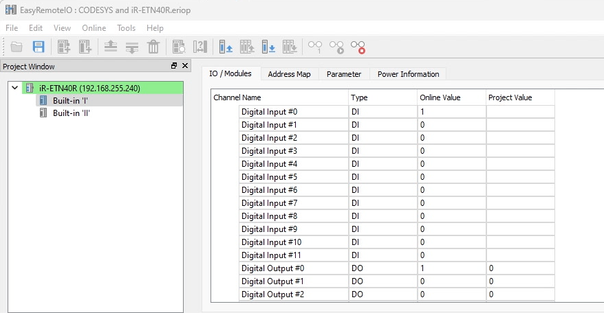Click the Project Value column header
604x313 pixels.
coord(520,97)
